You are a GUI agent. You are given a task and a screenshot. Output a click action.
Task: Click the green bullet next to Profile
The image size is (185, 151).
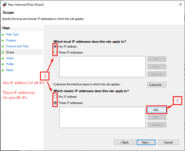(3, 64)
